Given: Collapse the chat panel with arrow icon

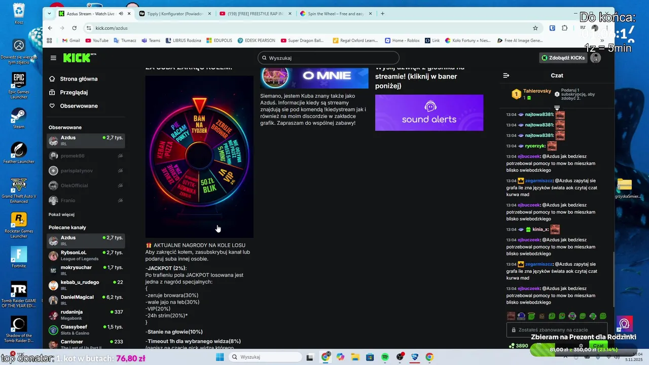Looking at the screenshot, I should (506, 76).
